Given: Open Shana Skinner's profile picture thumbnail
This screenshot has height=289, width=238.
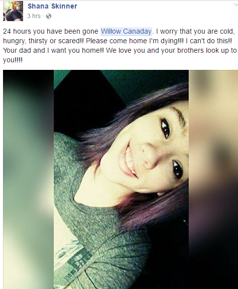Looking at the screenshot, I should pyautogui.click(x=13, y=11).
